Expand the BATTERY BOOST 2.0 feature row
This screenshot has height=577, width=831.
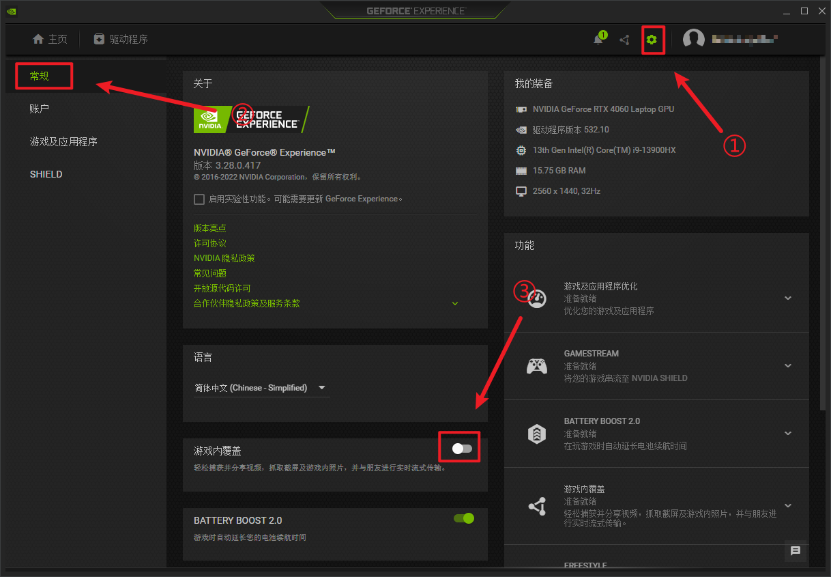[x=788, y=433]
